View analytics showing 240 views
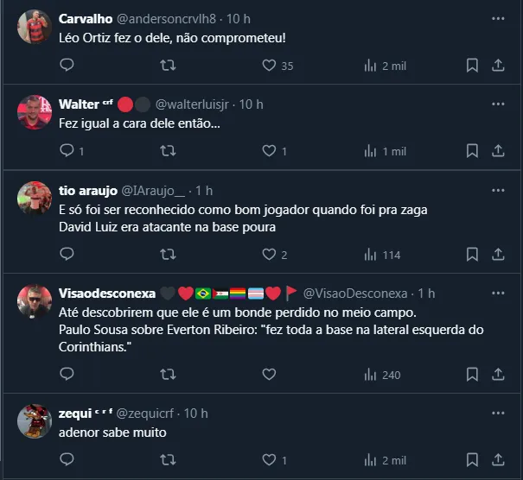Image resolution: width=523 pixels, height=480 pixels. (383, 375)
